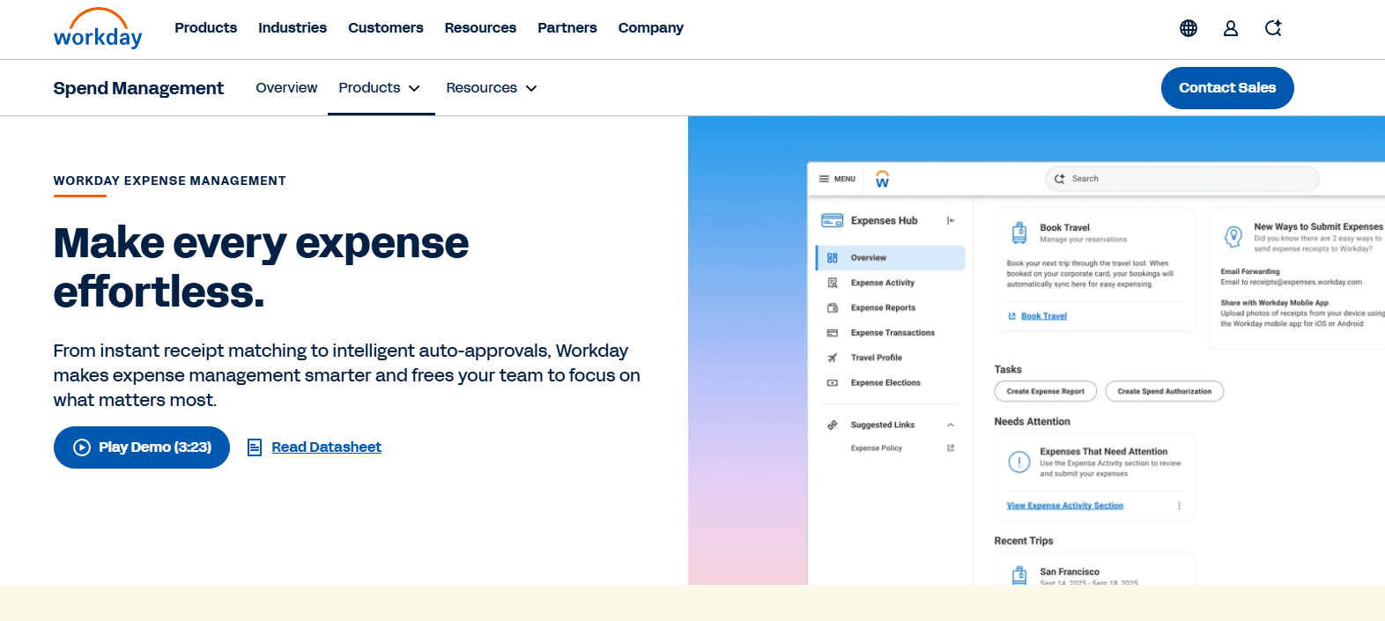The image size is (1385, 621).
Task: Click the San Francisco trip luggage icon
Action: (1019, 576)
